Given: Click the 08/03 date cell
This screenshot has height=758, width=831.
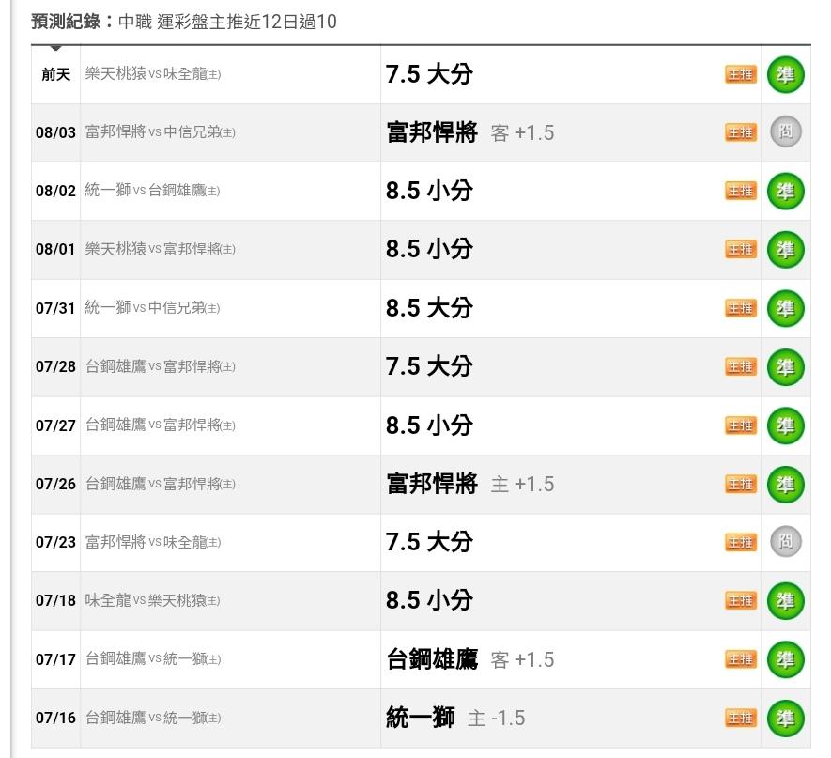Looking at the screenshot, I should tap(55, 132).
